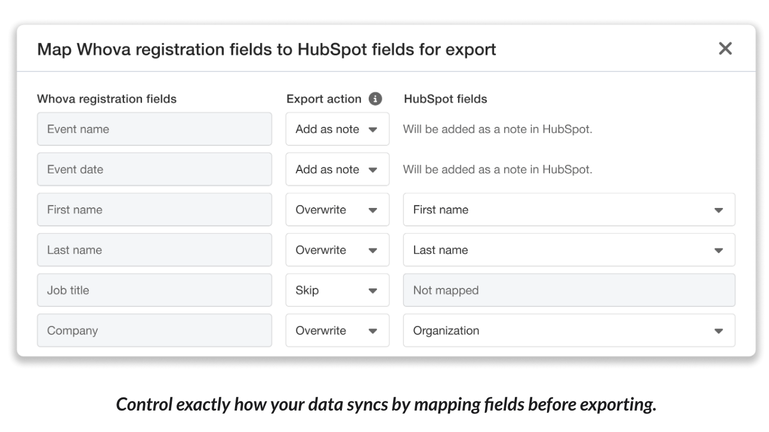Click the Event date registration field

point(155,169)
